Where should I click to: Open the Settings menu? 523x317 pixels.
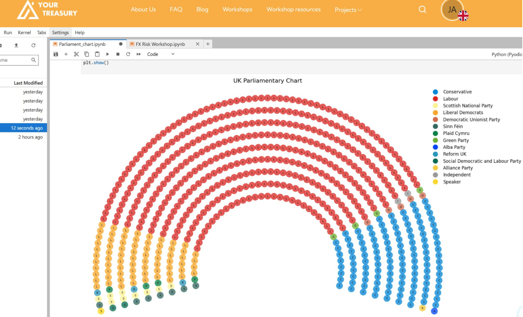[x=60, y=32]
